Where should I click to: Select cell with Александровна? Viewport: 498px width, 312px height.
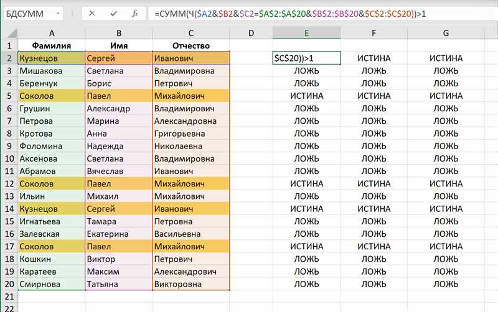tap(191, 121)
